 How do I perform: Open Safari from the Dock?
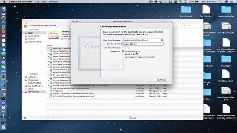[x=3, y=23]
